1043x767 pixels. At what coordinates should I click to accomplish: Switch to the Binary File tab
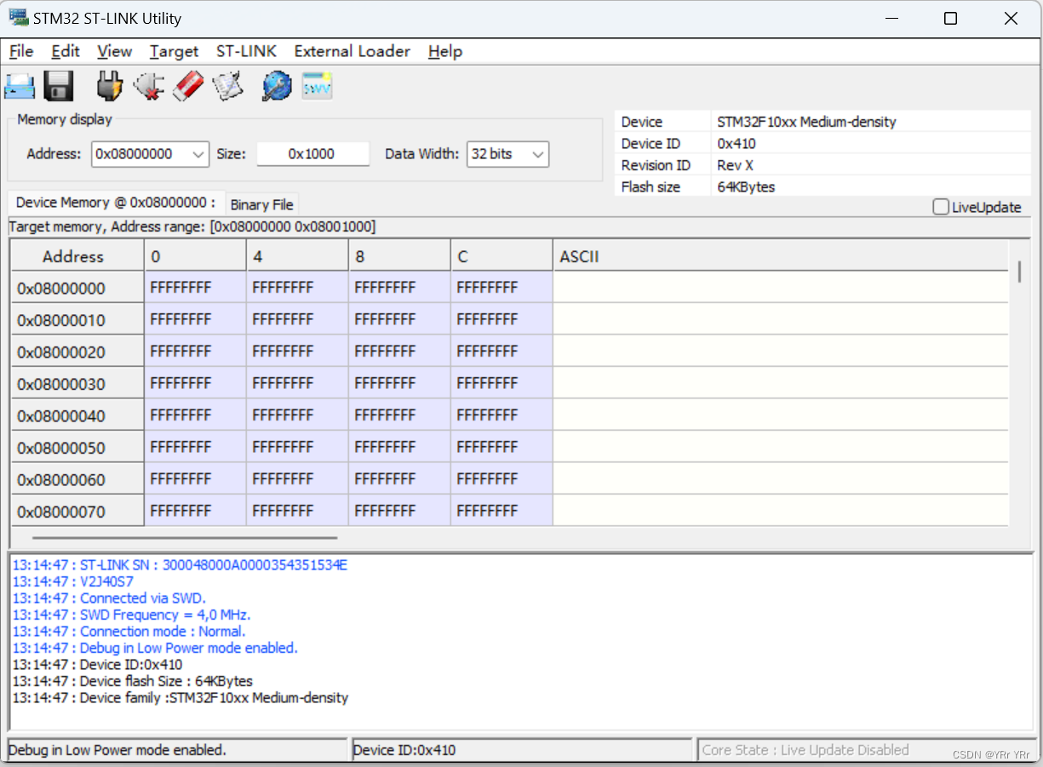261,204
